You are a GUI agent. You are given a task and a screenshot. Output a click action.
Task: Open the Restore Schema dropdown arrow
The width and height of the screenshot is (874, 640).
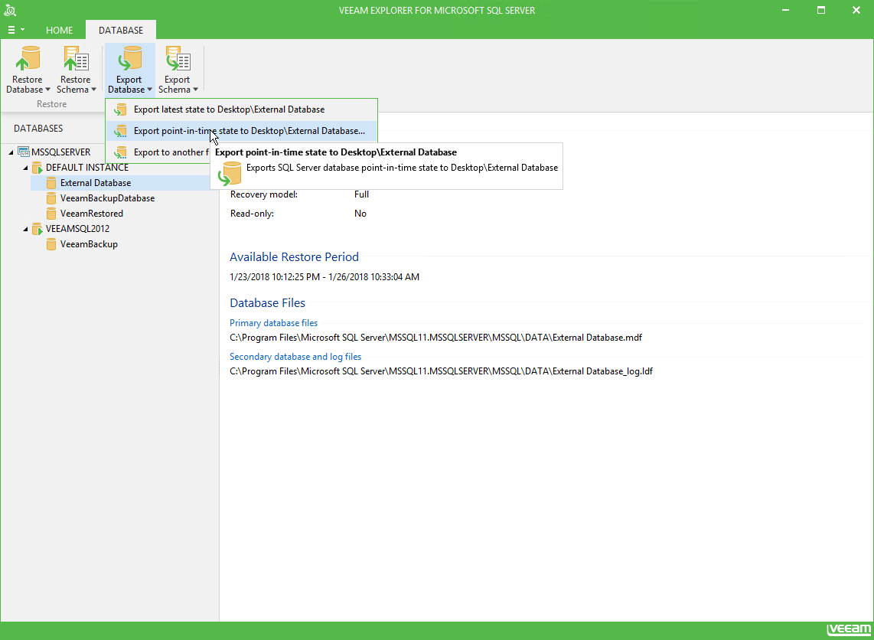click(93, 90)
